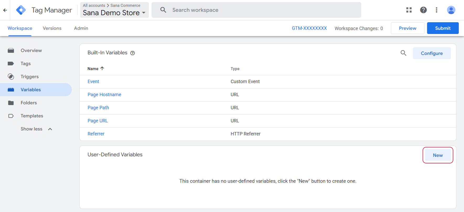The width and height of the screenshot is (464, 212).
Task: Open the Google apps grid
Action: (409, 10)
